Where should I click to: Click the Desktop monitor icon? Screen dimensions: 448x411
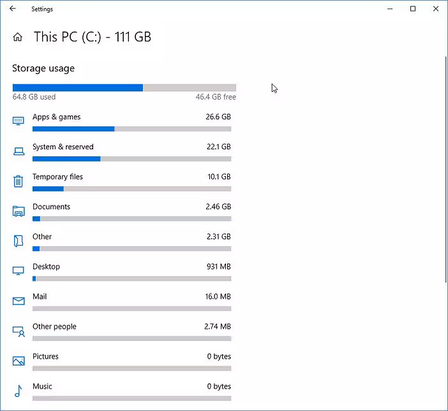19,271
